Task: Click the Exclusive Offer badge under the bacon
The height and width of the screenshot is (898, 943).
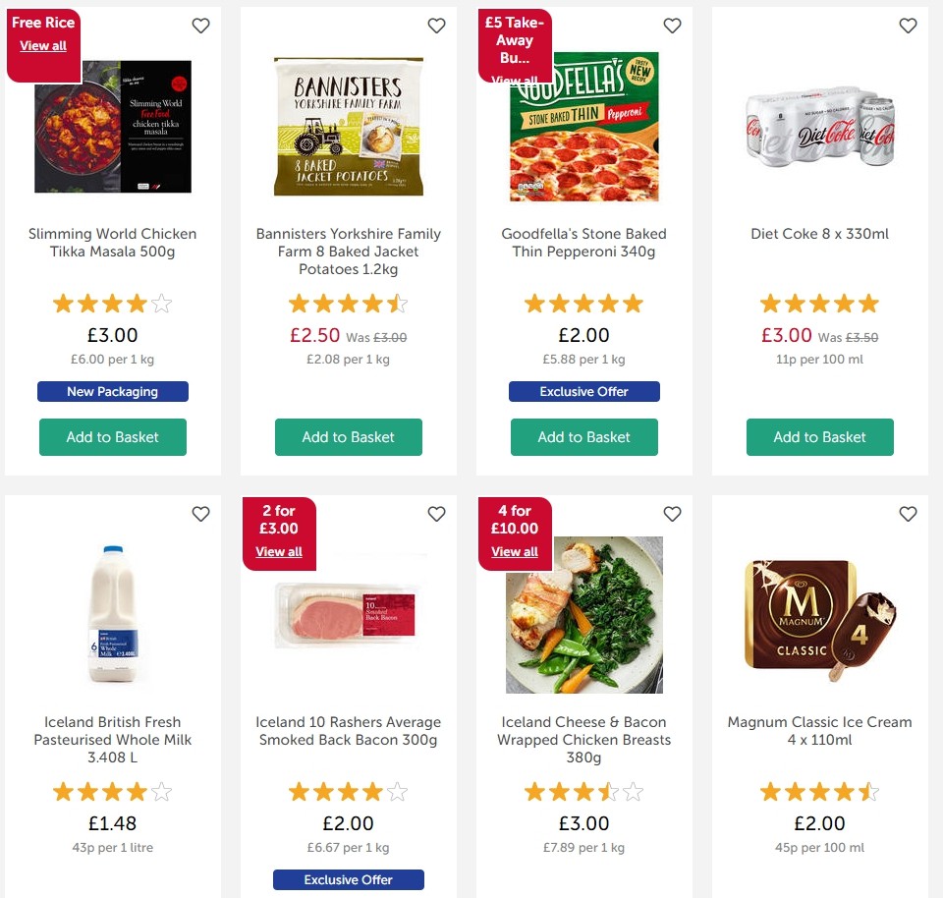Action: tap(348, 879)
